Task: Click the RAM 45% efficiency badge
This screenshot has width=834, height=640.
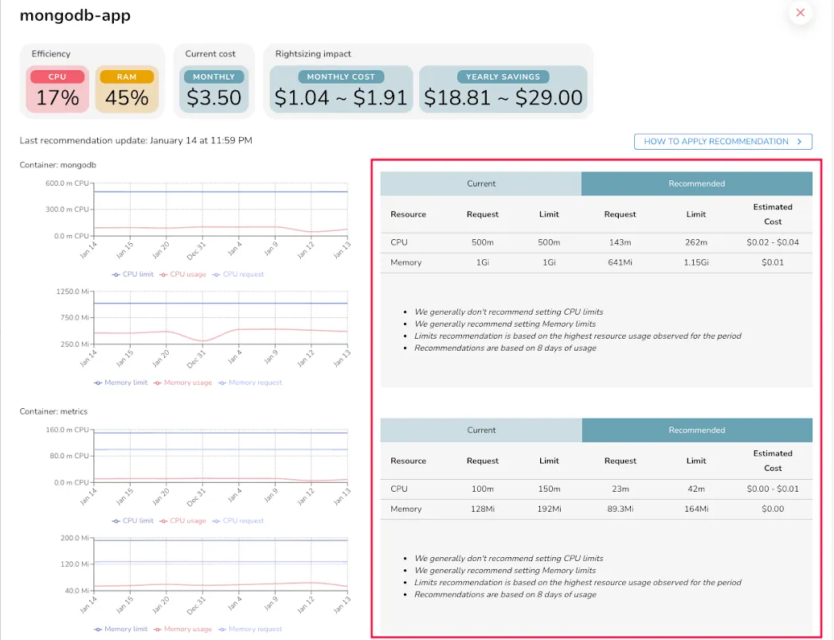Action: pos(127,88)
